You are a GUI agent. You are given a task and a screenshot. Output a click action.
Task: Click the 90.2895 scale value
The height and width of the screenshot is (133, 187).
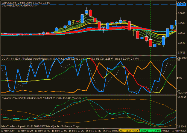point(182,97)
